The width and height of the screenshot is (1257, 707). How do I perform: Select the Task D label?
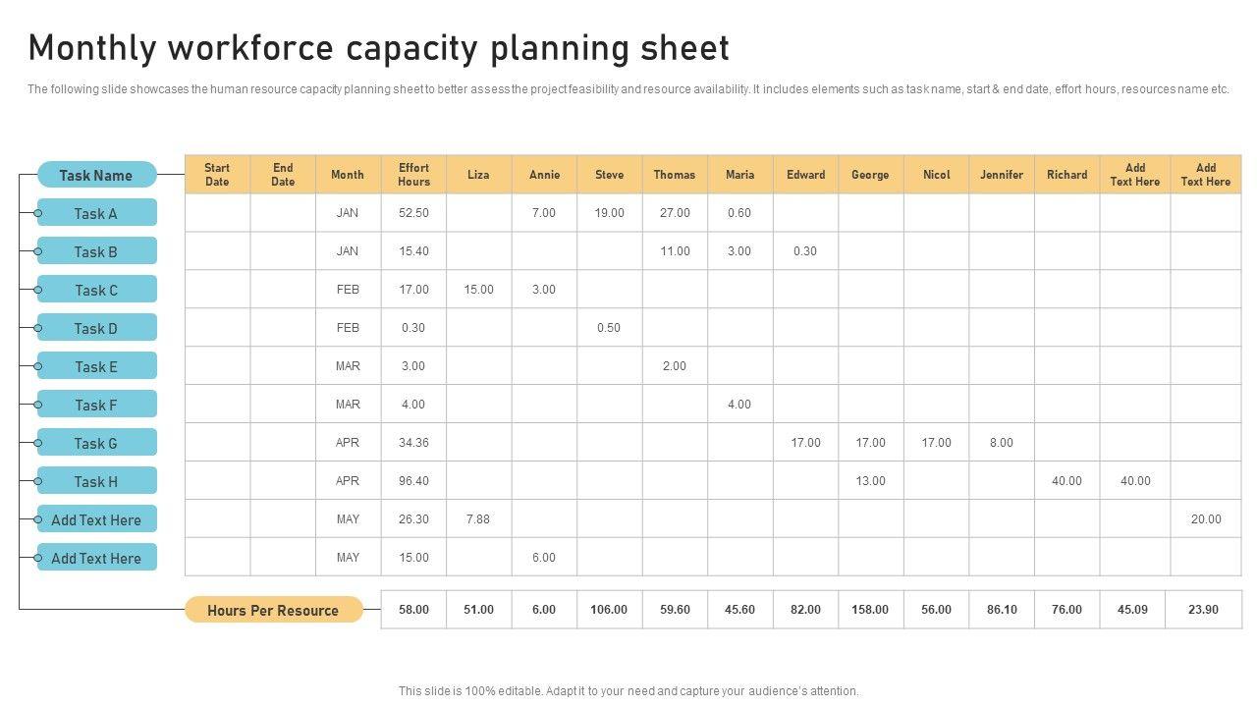tap(96, 329)
